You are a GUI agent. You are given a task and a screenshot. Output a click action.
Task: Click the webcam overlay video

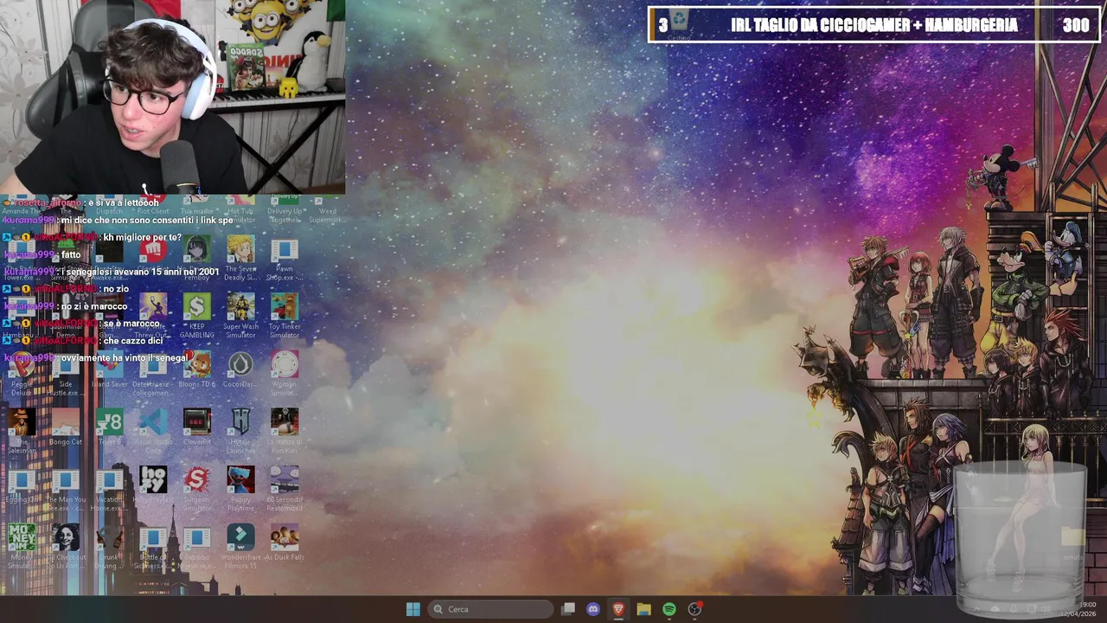172,97
